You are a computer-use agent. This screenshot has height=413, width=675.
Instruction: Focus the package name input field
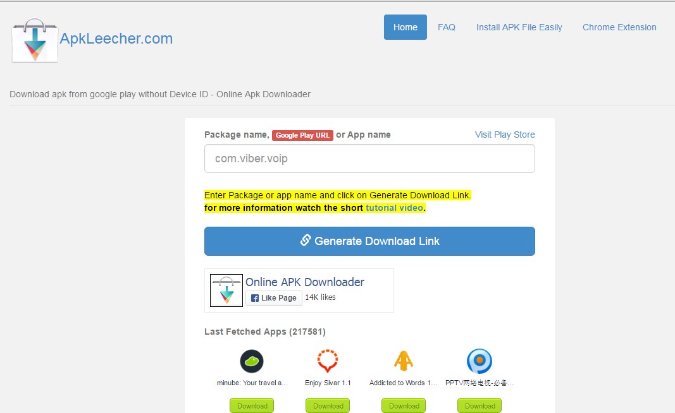370,159
